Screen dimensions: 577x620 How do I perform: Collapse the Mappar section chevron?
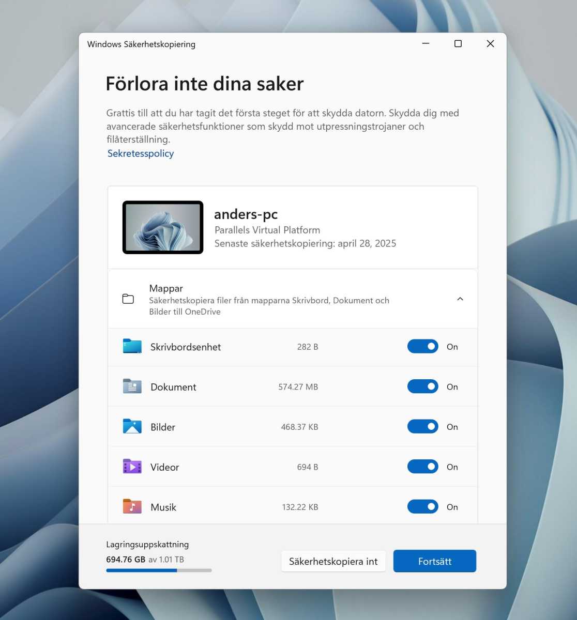click(460, 299)
